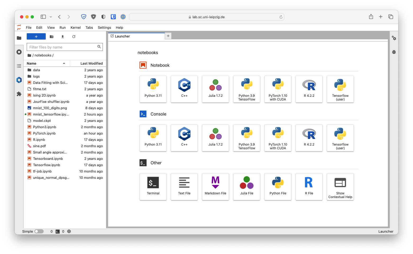Open the File menu
The width and height of the screenshot is (413, 254).
[x=29, y=27]
